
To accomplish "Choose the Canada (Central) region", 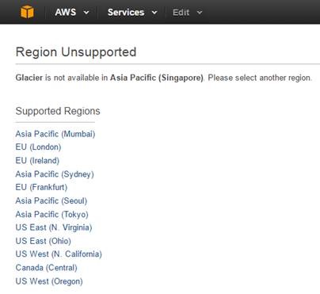I will 47,268.
